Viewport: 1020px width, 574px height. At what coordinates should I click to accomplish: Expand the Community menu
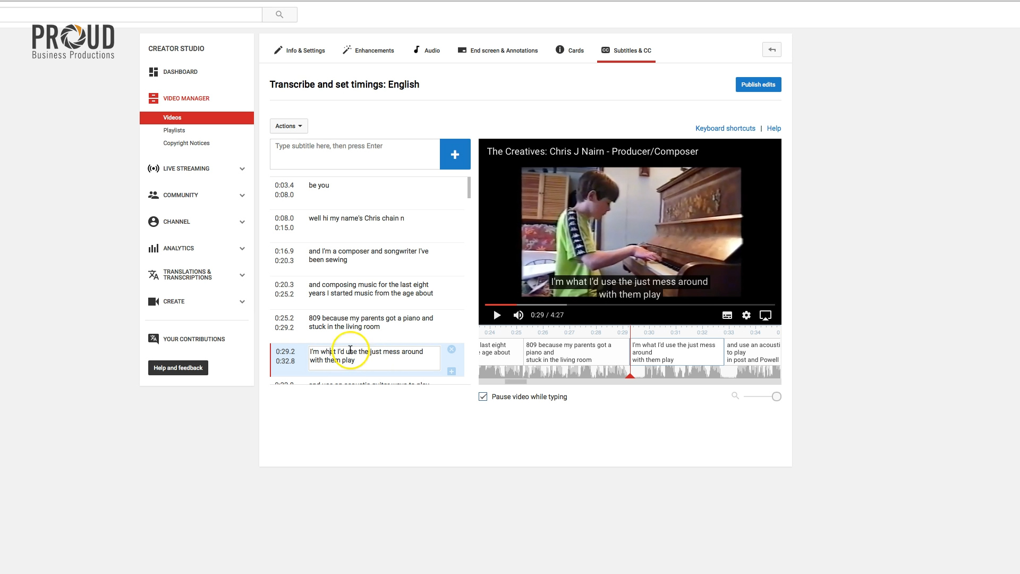pos(242,196)
